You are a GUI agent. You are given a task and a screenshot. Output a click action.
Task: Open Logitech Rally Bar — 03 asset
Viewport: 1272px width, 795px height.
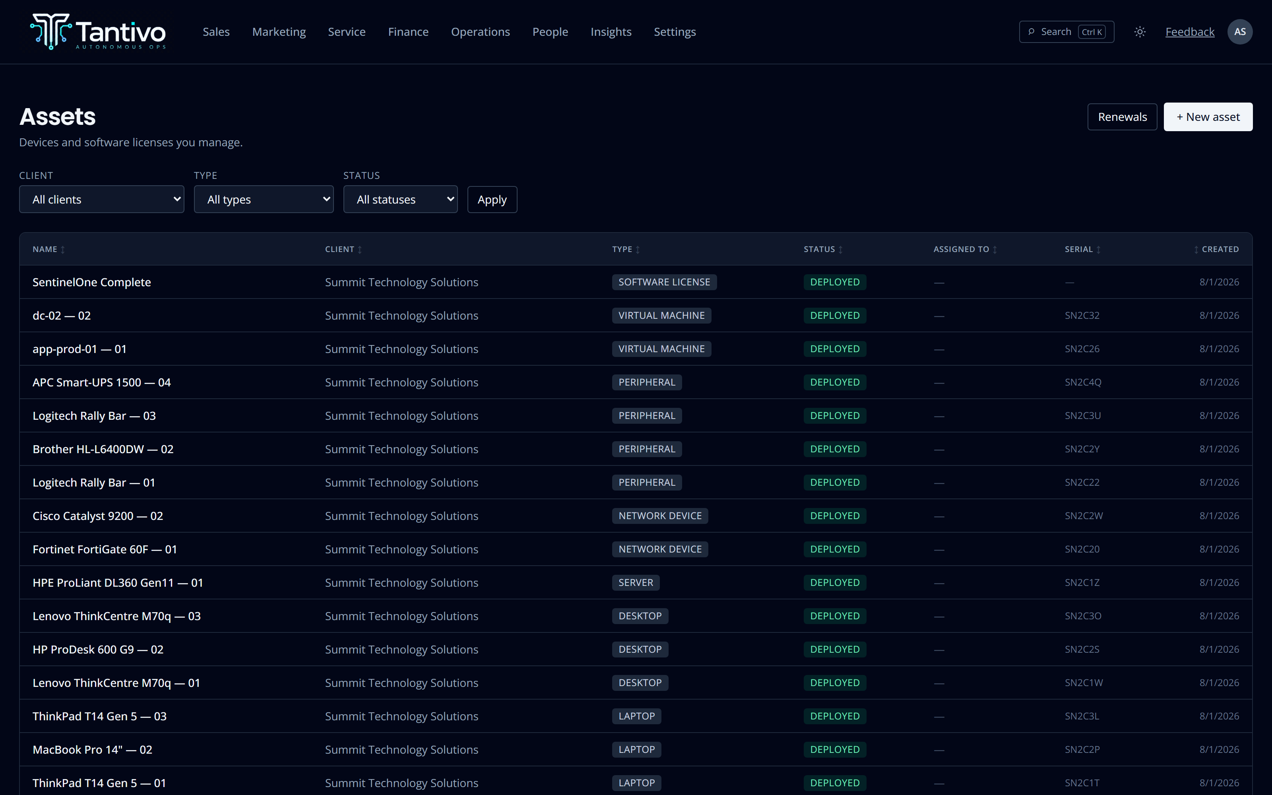pyautogui.click(x=94, y=416)
